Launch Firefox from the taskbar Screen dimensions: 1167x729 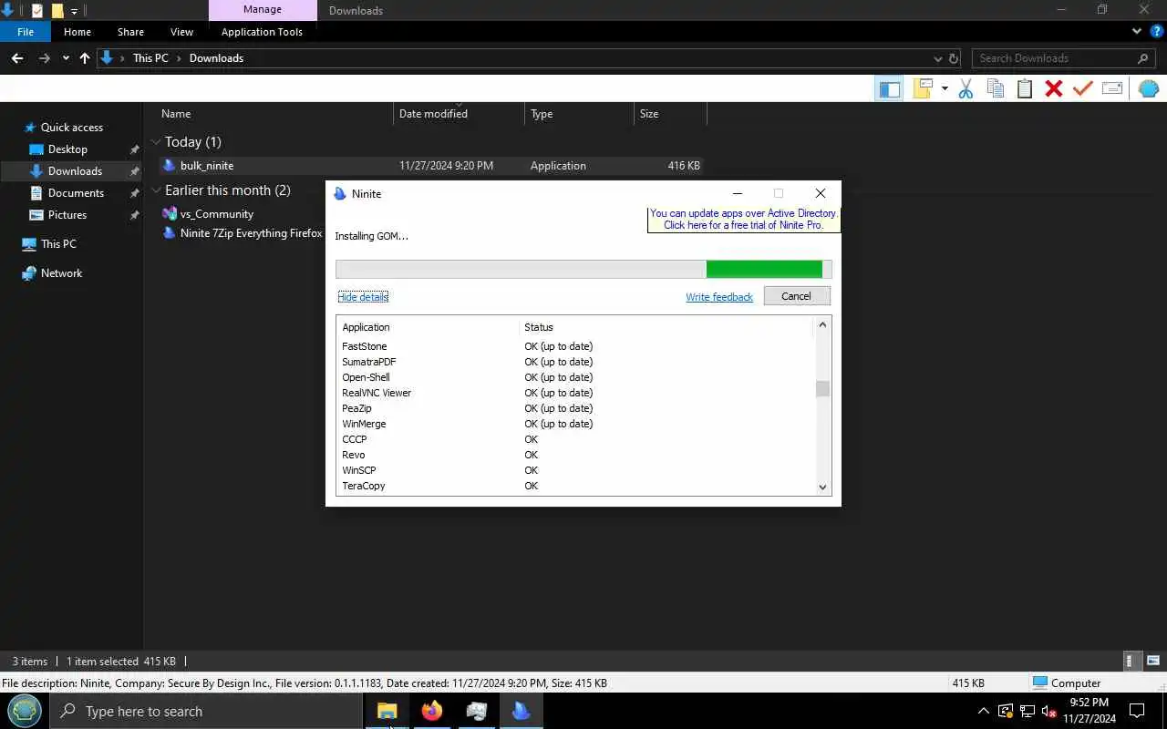tap(431, 711)
